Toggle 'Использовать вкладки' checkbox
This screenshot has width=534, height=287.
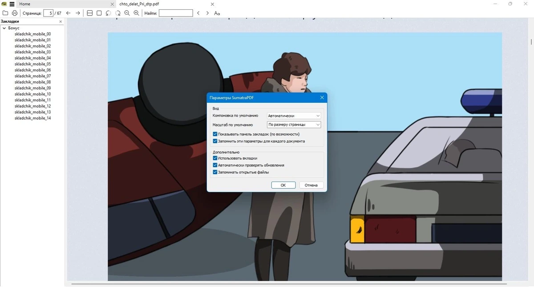(215, 158)
